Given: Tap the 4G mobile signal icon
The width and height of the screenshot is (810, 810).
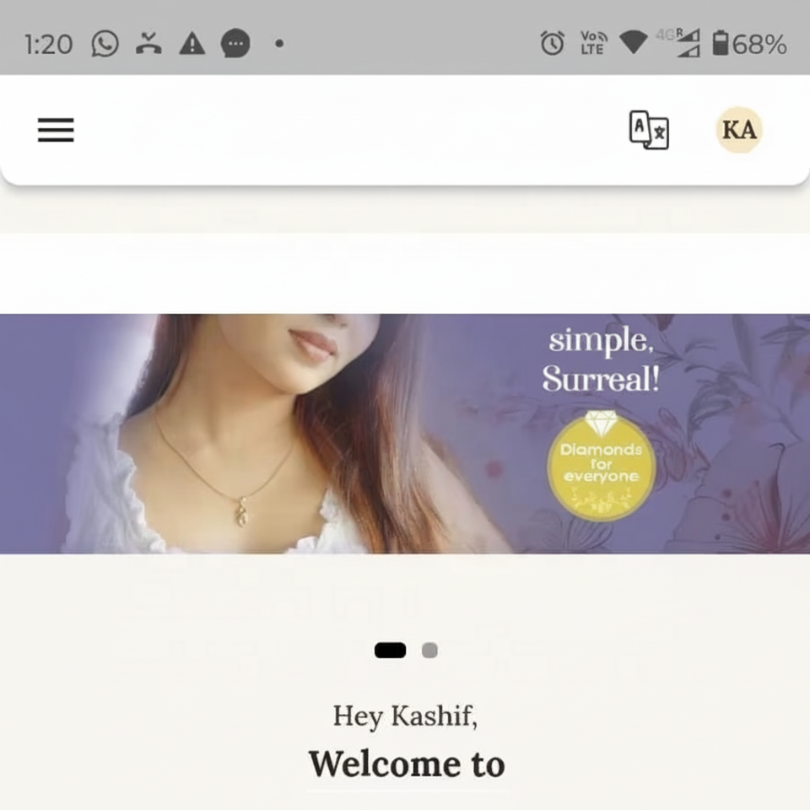Looking at the screenshot, I should (678, 42).
